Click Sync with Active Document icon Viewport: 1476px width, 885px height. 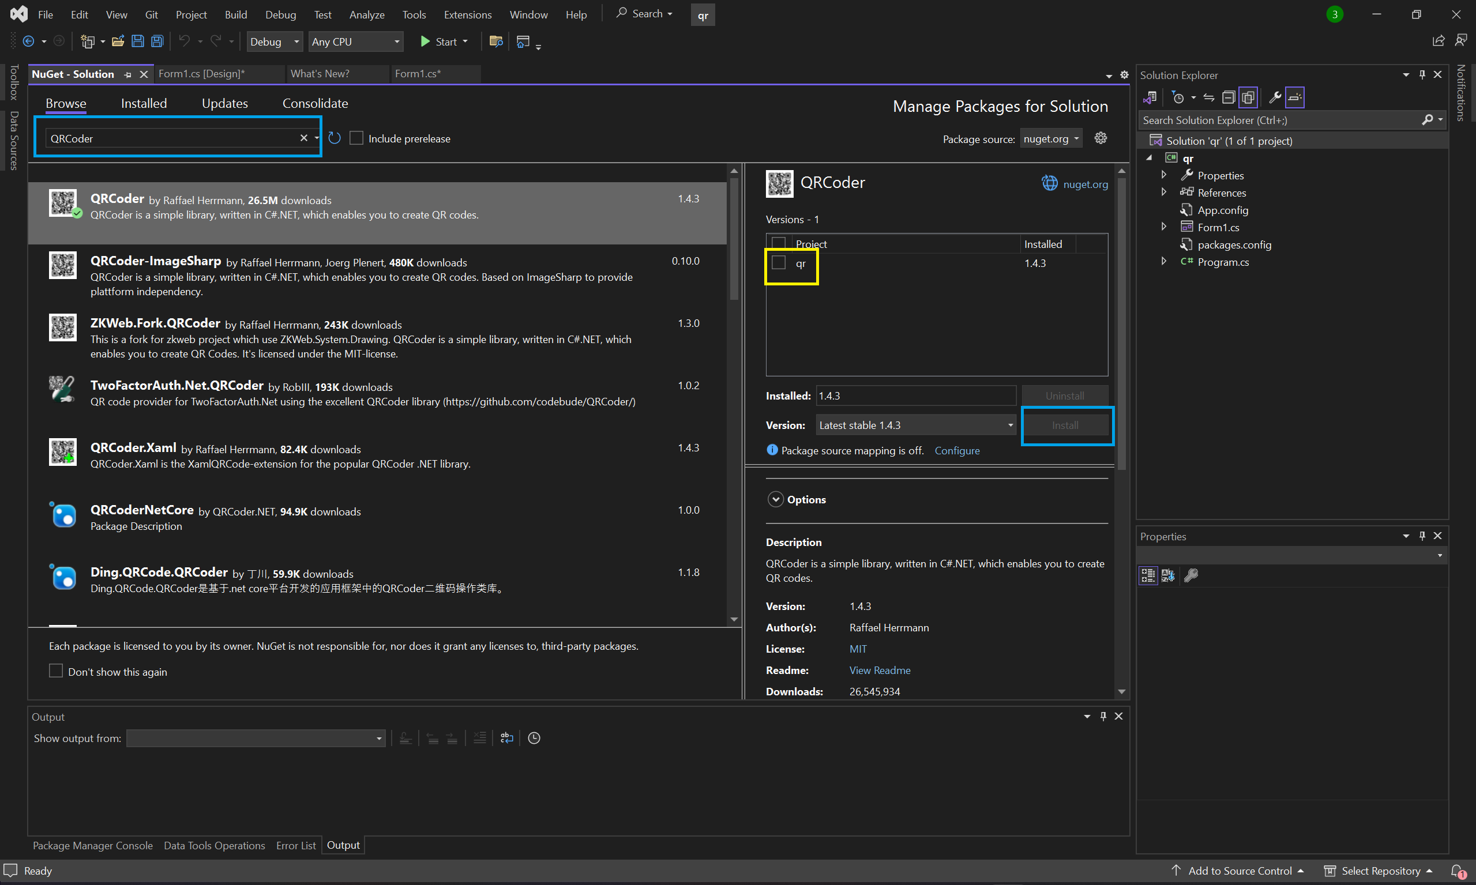(1210, 97)
